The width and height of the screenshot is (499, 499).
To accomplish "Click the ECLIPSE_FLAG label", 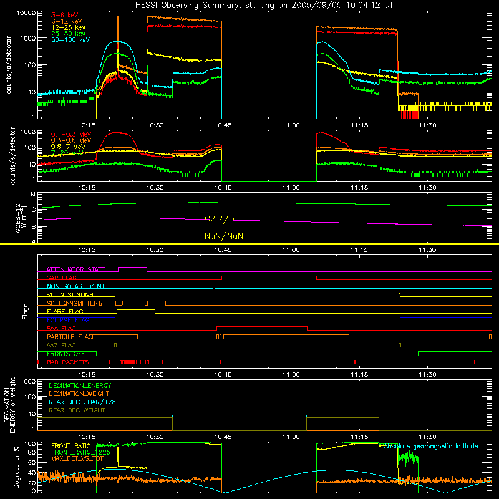I will pos(68,320).
